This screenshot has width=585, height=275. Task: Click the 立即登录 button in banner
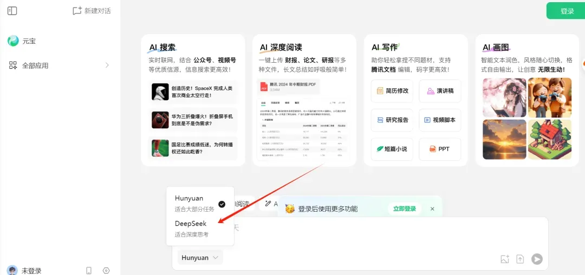[405, 208]
